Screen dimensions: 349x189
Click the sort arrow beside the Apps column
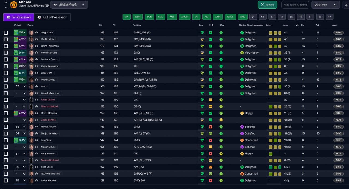click(x=297, y=25)
